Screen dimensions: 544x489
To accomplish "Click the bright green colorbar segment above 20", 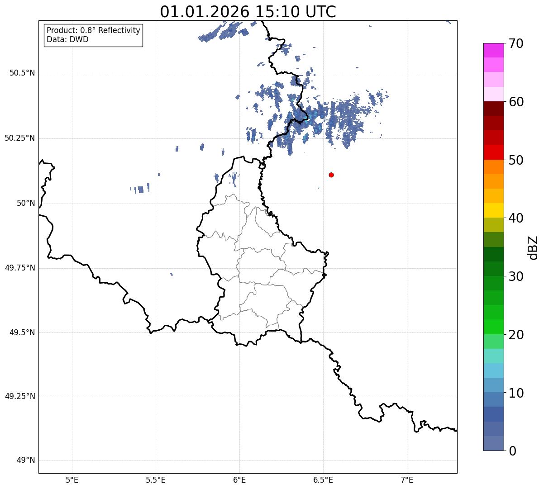I will pyautogui.click(x=493, y=327).
